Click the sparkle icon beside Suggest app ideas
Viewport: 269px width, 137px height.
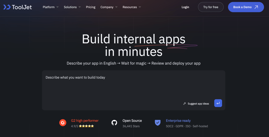click(185, 104)
